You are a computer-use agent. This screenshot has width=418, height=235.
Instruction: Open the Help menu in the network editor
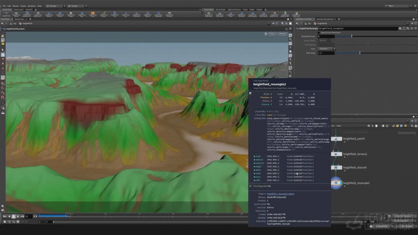tap(338, 126)
